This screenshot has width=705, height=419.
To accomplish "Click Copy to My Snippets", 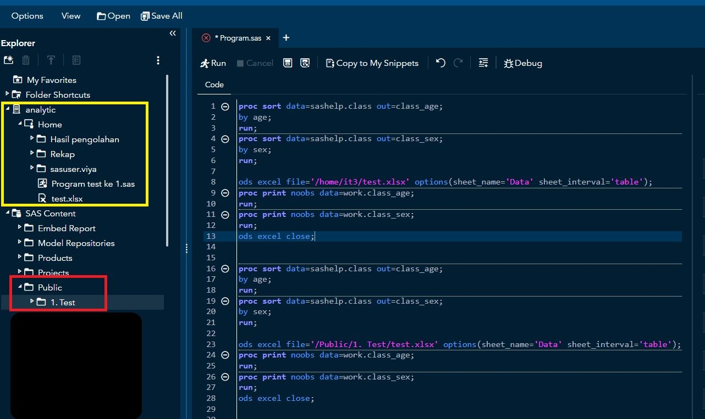I will coord(372,63).
